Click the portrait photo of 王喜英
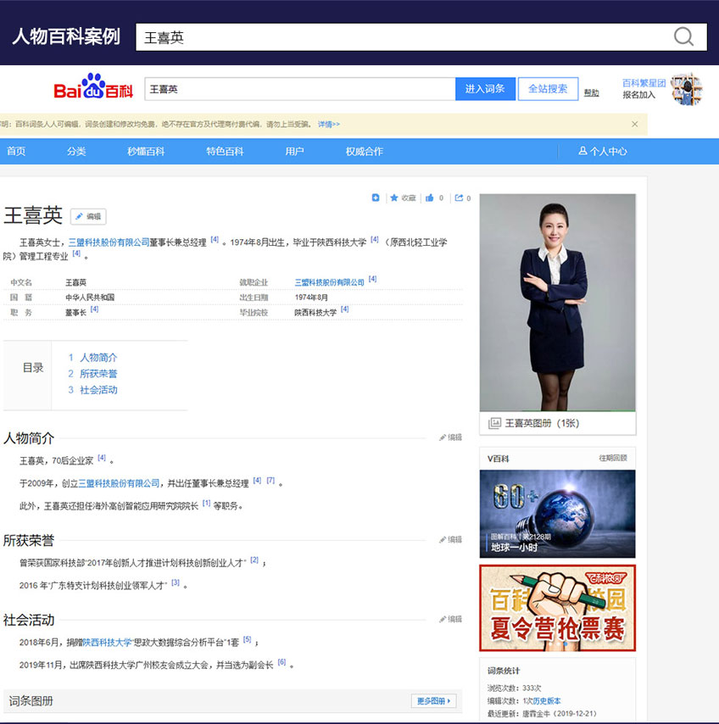The width and height of the screenshot is (719, 724). (x=557, y=303)
